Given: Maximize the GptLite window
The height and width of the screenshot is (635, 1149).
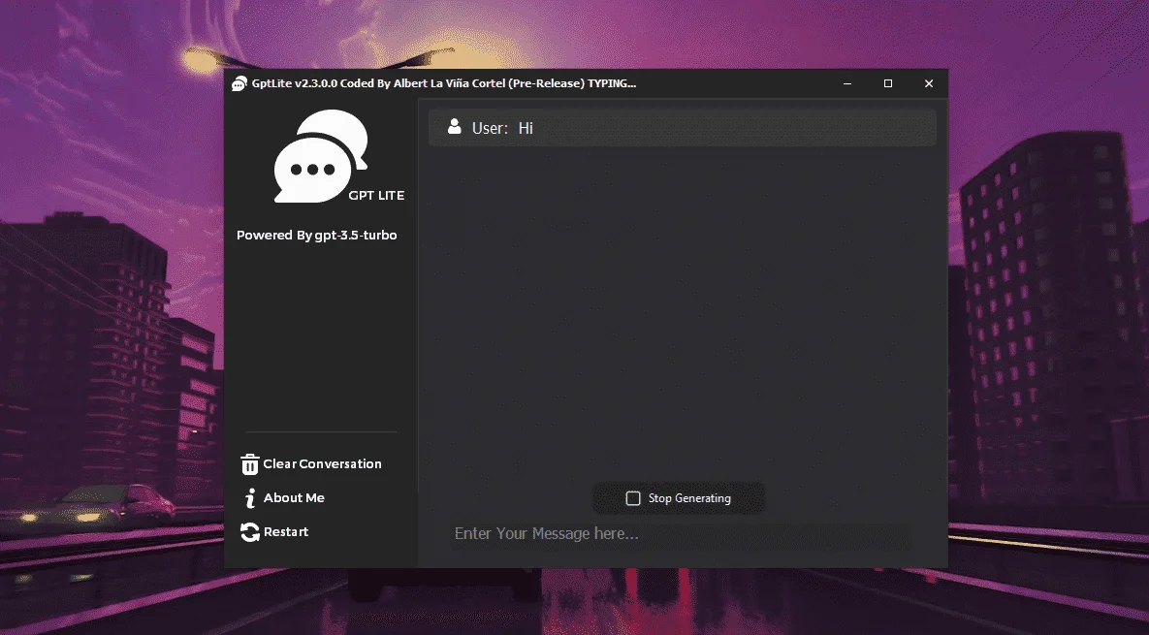Looking at the screenshot, I should pos(888,83).
